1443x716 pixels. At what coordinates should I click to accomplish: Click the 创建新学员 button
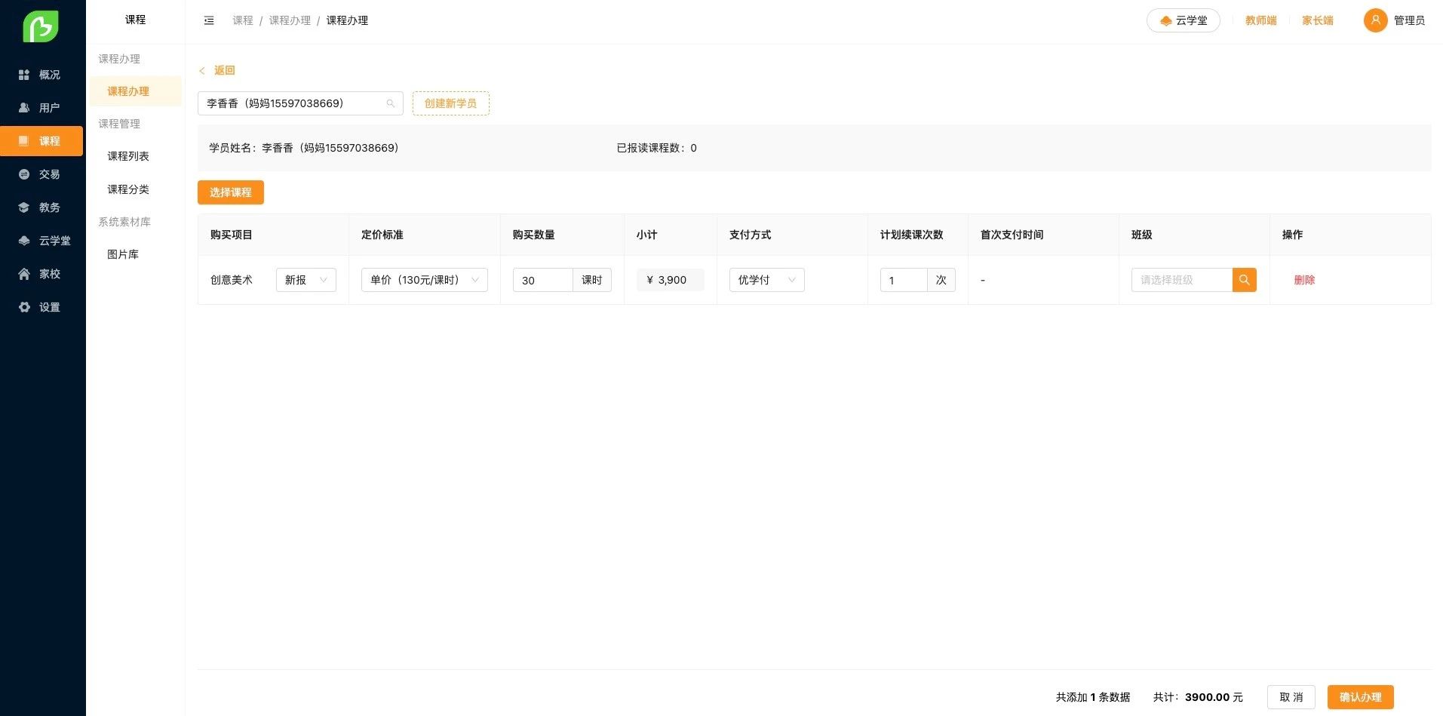(450, 103)
